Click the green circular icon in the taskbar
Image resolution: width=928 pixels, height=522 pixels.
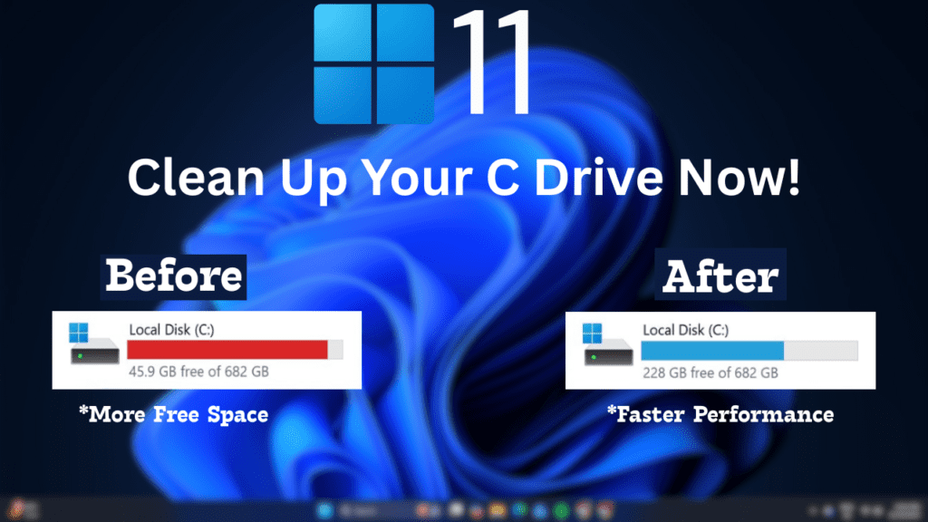point(562,510)
